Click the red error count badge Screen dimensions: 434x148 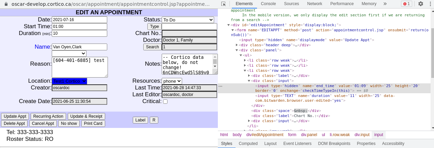[x=406, y=4]
